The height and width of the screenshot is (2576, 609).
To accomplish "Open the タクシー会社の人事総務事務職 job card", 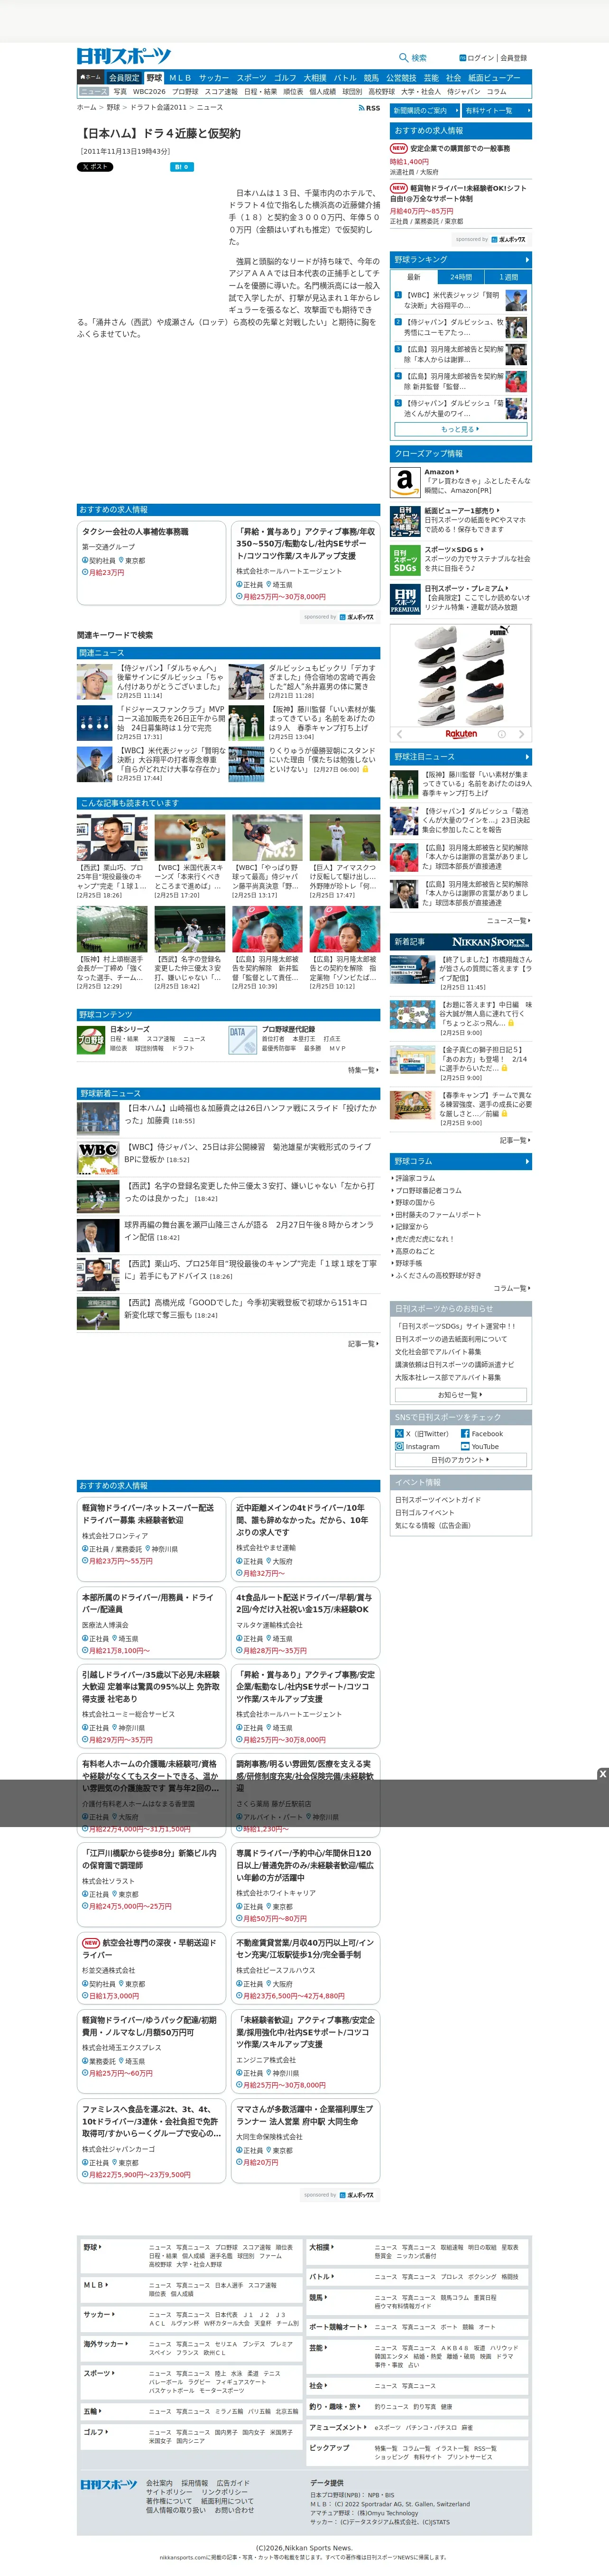I will point(151,562).
